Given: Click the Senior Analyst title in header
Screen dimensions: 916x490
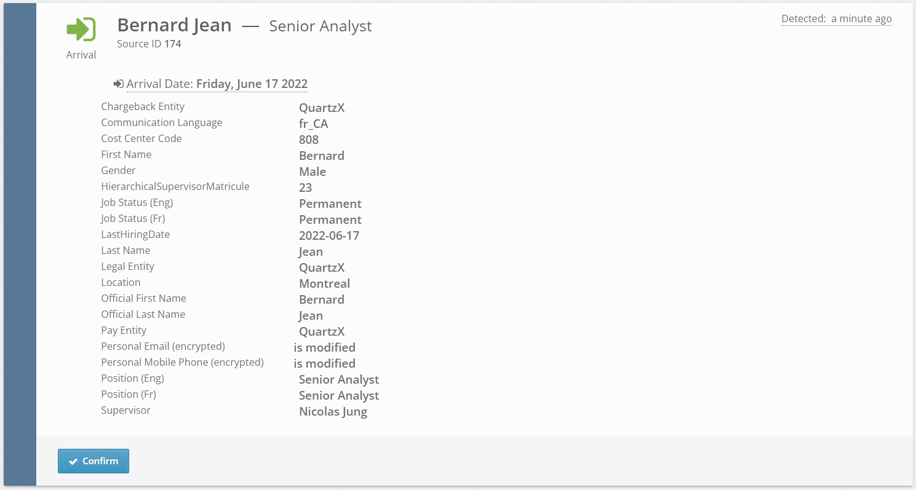Looking at the screenshot, I should [x=321, y=26].
